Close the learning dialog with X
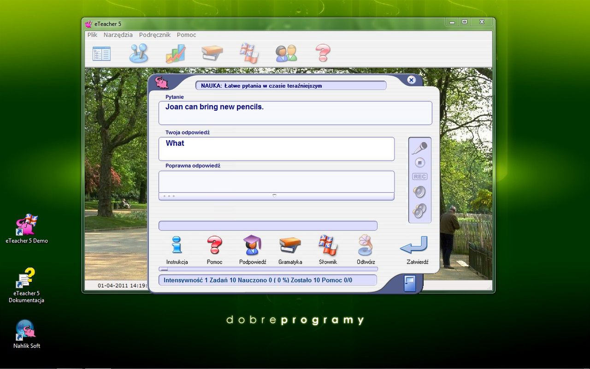The height and width of the screenshot is (369, 590). pyautogui.click(x=412, y=80)
